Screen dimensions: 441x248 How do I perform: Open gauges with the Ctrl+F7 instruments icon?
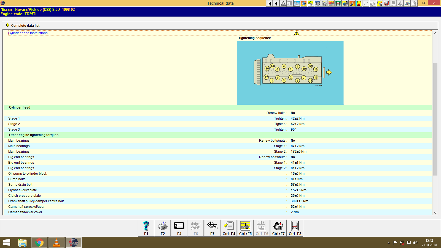pos(278,228)
